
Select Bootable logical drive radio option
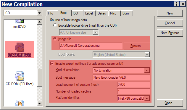coord(55,25)
